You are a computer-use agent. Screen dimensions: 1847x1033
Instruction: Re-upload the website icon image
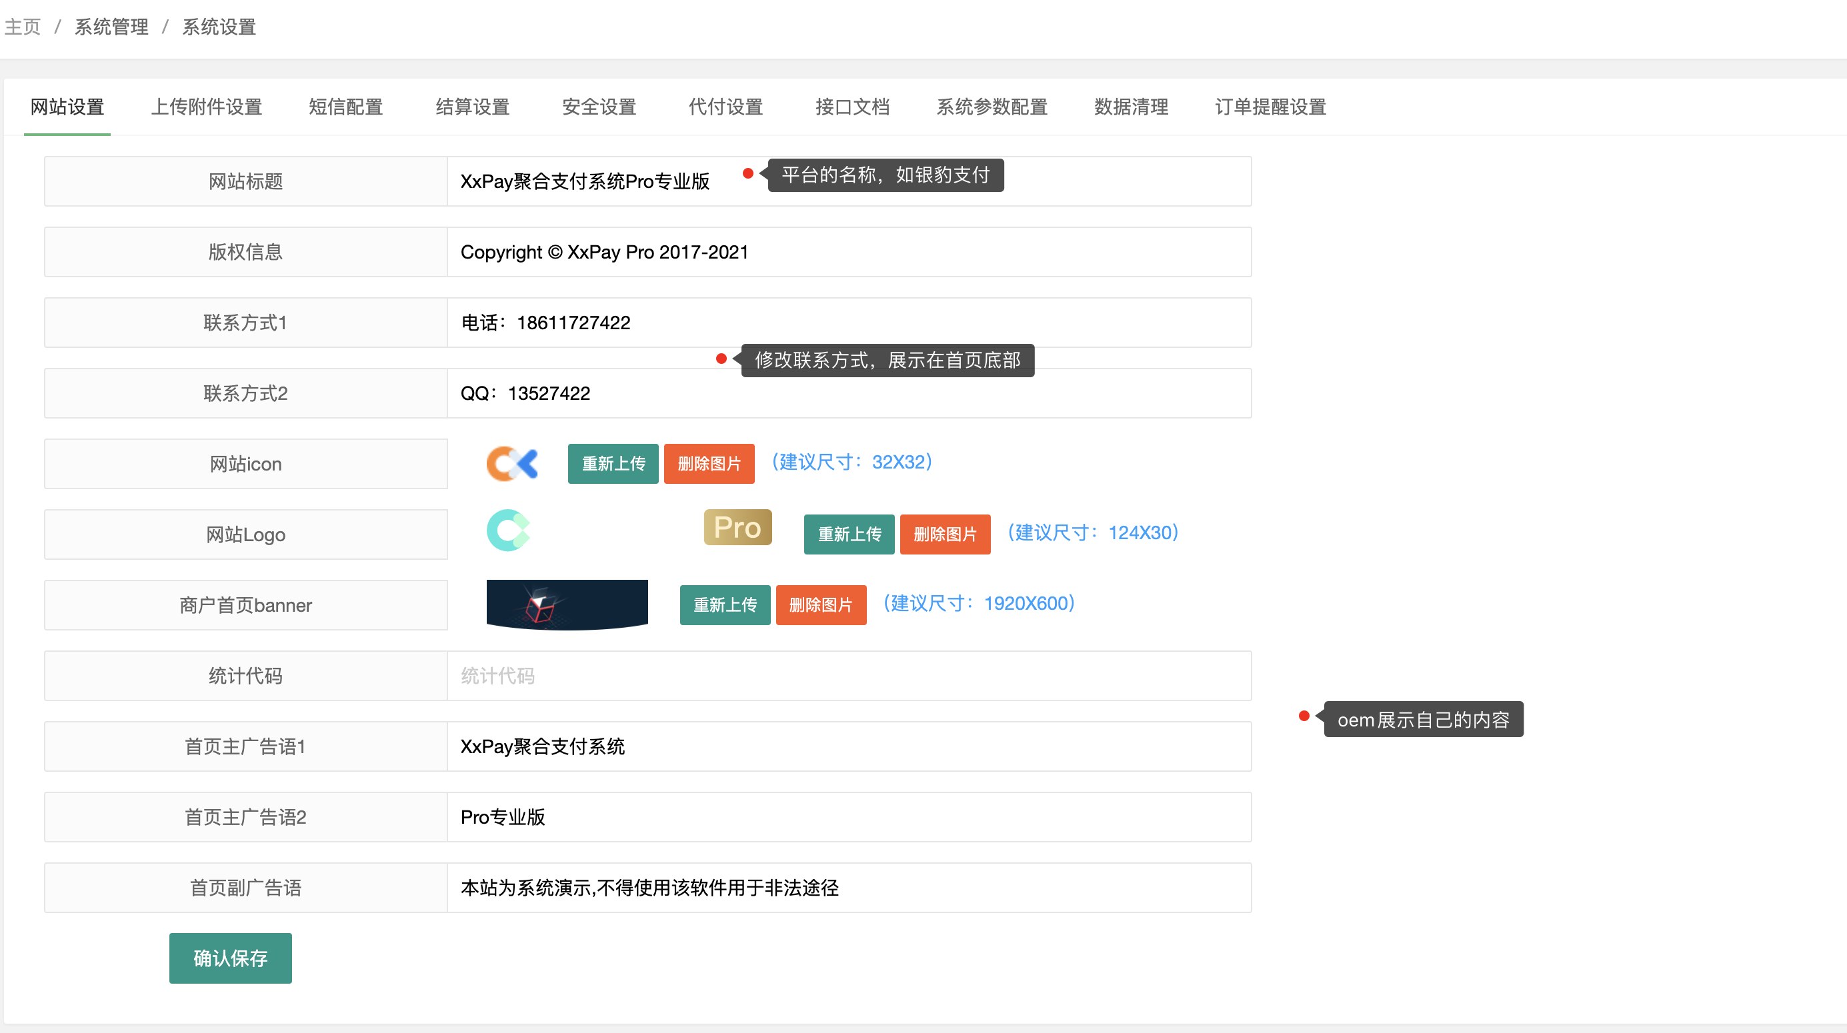pyautogui.click(x=612, y=464)
